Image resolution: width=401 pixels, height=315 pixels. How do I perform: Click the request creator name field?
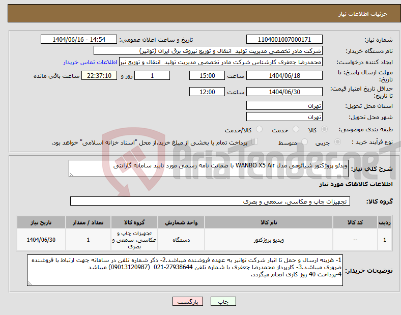[x=221, y=62]
